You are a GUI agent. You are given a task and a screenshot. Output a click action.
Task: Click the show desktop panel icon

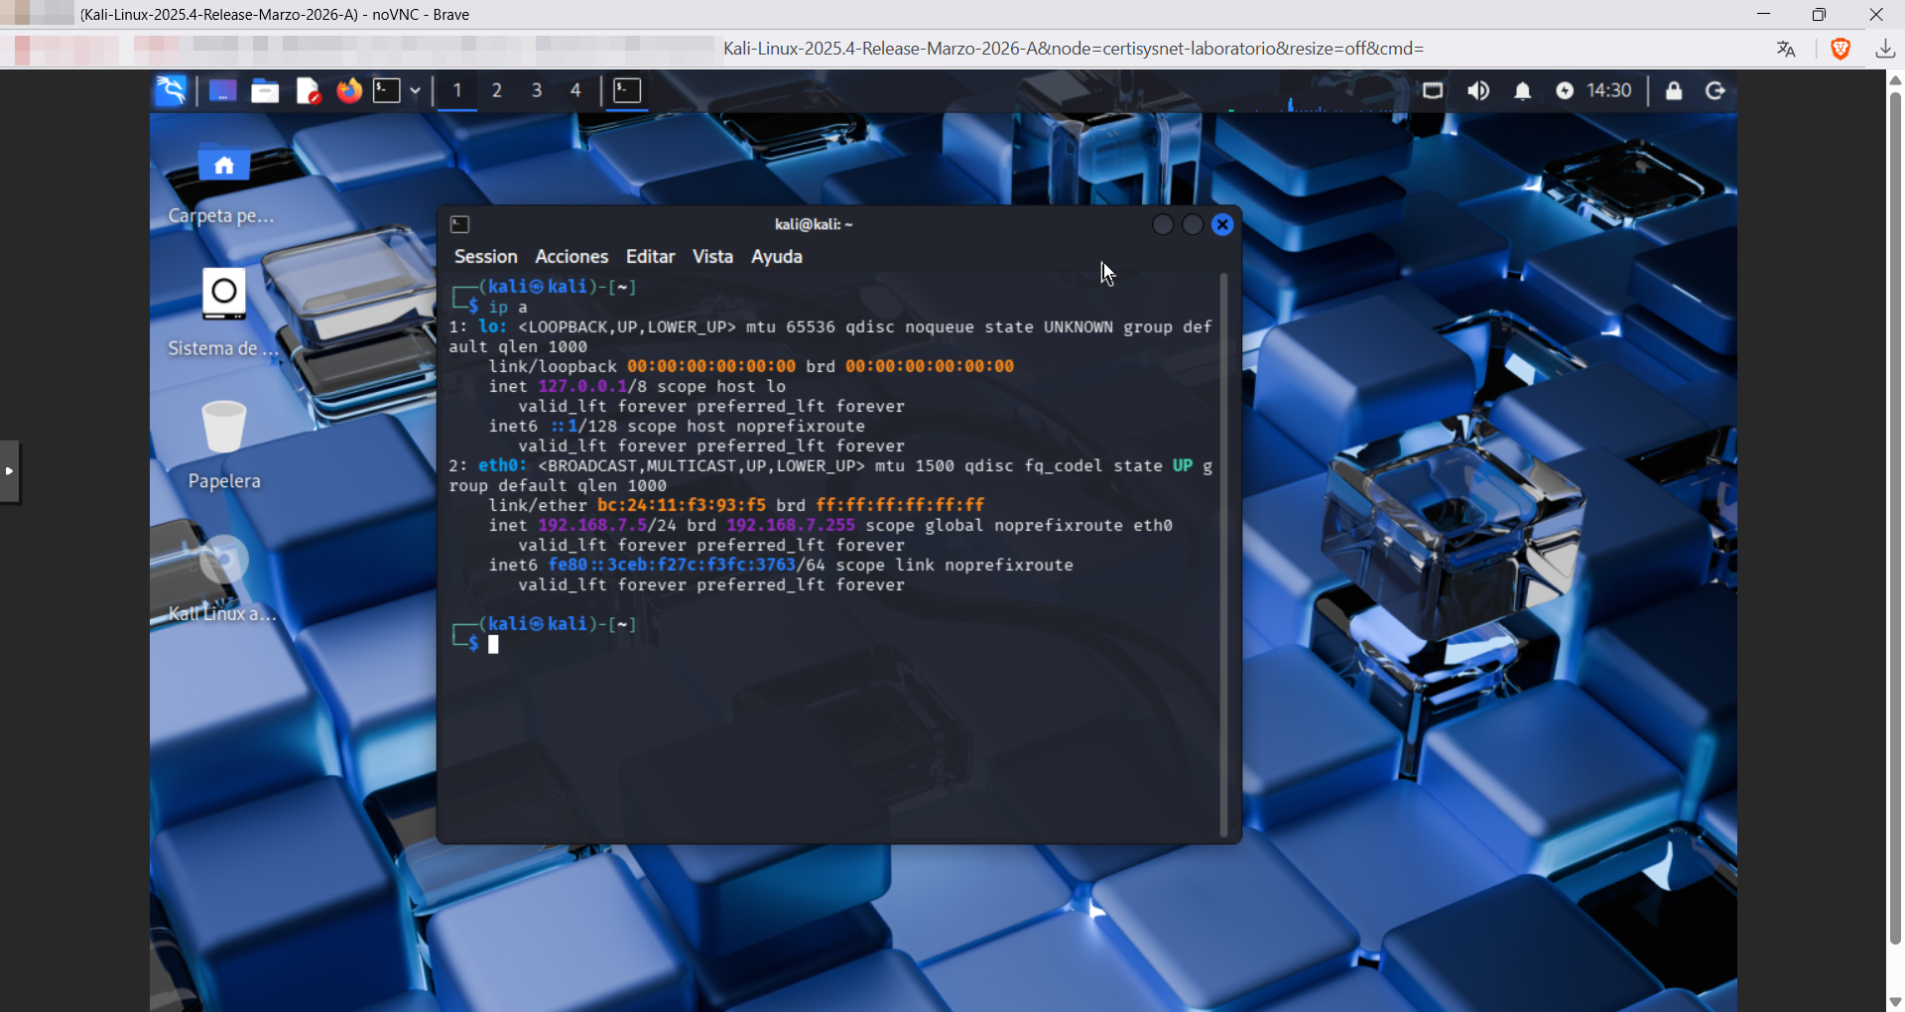point(222,90)
